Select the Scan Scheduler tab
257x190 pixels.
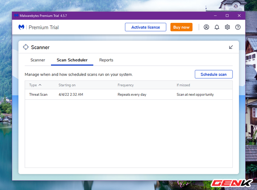click(x=72, y=60)
